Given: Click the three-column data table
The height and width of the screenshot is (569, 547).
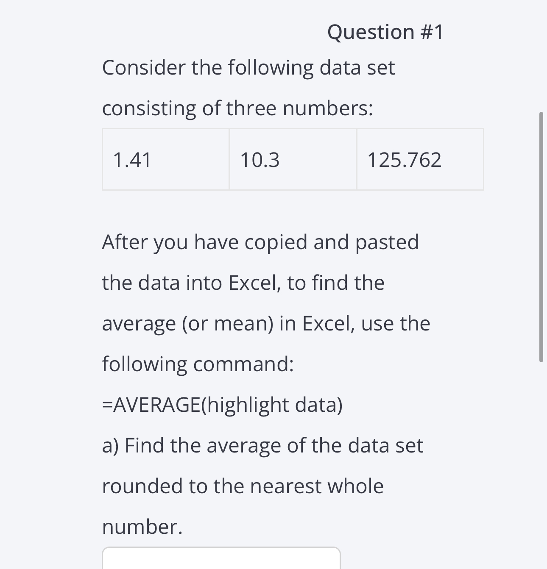Looking at the screenshot, I should pos(293,159).
